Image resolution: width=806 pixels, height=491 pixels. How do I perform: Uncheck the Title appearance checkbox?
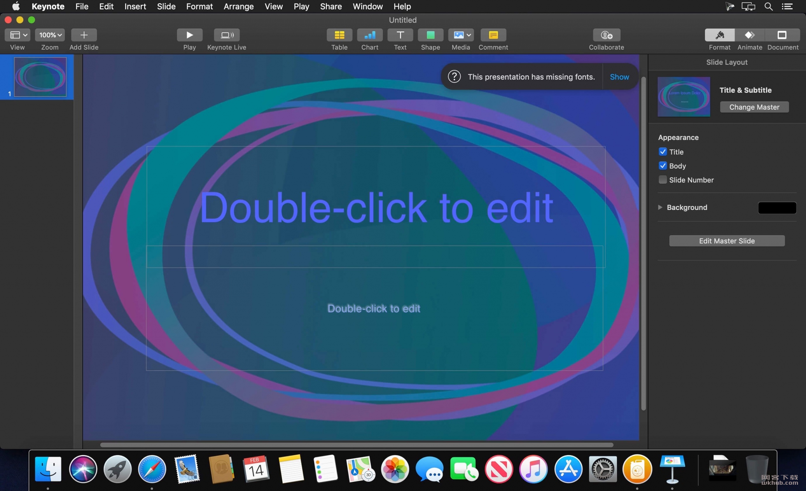tap(662, 152)
